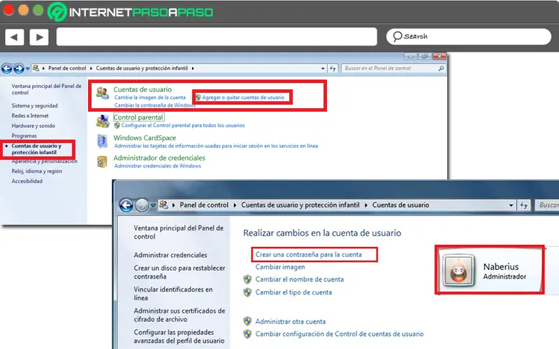The width and height of the screenshot is (559, 349).
Task: Click Vincular identificadores en línea
Action: click(x=173, y=293)
